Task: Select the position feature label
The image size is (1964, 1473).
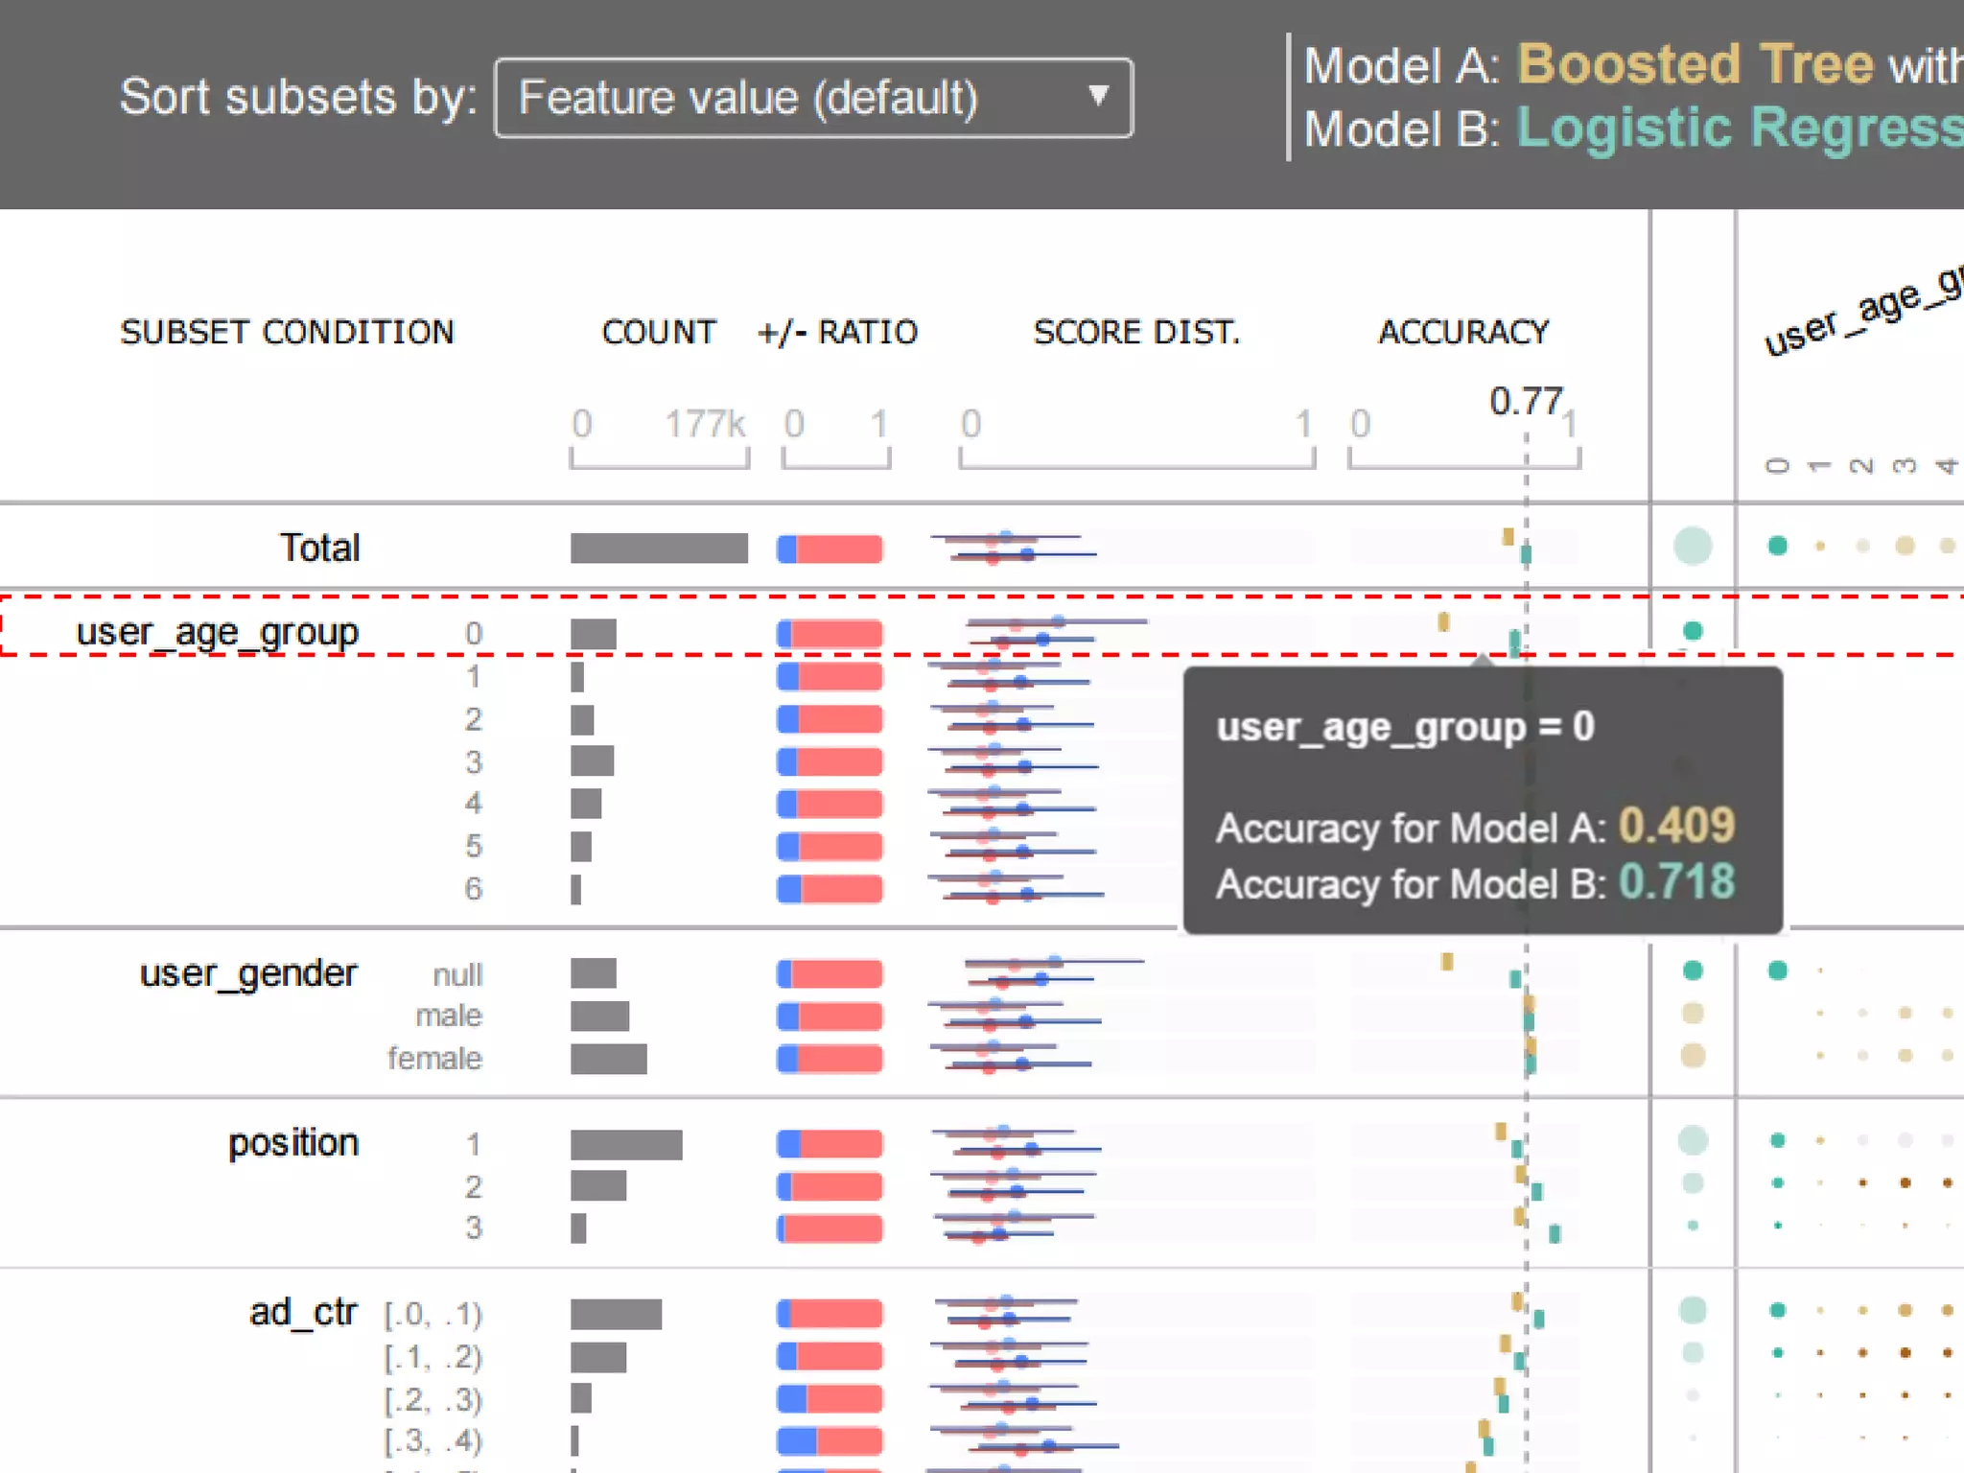Action: pyautogui.click(x=293, y=1143)
